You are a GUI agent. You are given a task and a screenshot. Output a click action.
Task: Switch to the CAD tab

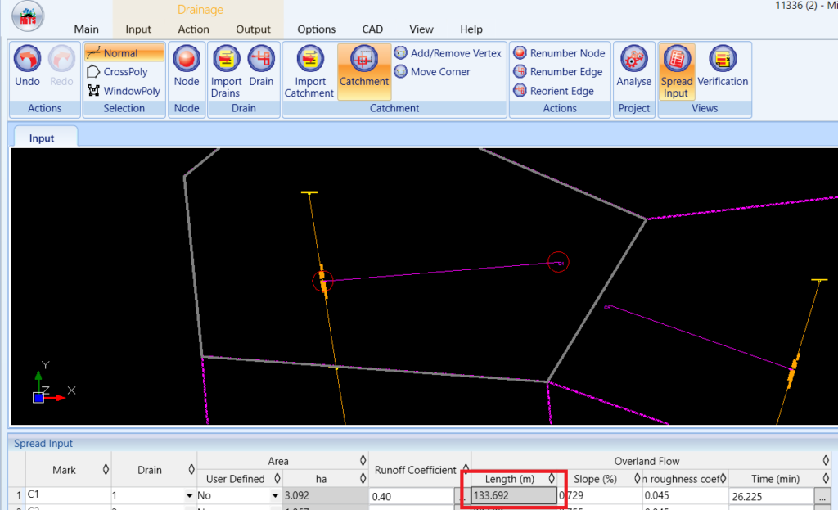coord(372,29)
